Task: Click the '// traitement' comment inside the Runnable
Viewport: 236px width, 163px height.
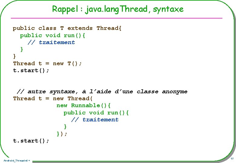Action: click(95, 120)
